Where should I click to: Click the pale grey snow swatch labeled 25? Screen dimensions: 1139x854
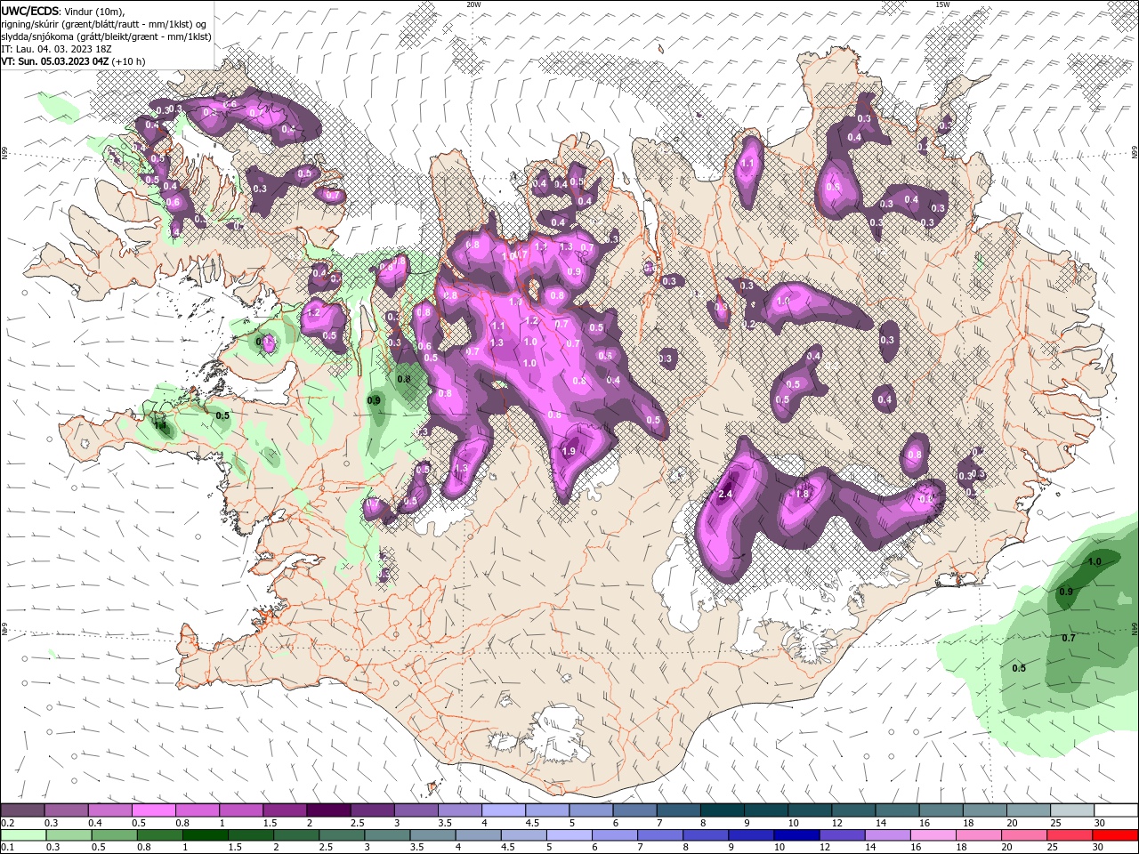(x=1071, y=810)
